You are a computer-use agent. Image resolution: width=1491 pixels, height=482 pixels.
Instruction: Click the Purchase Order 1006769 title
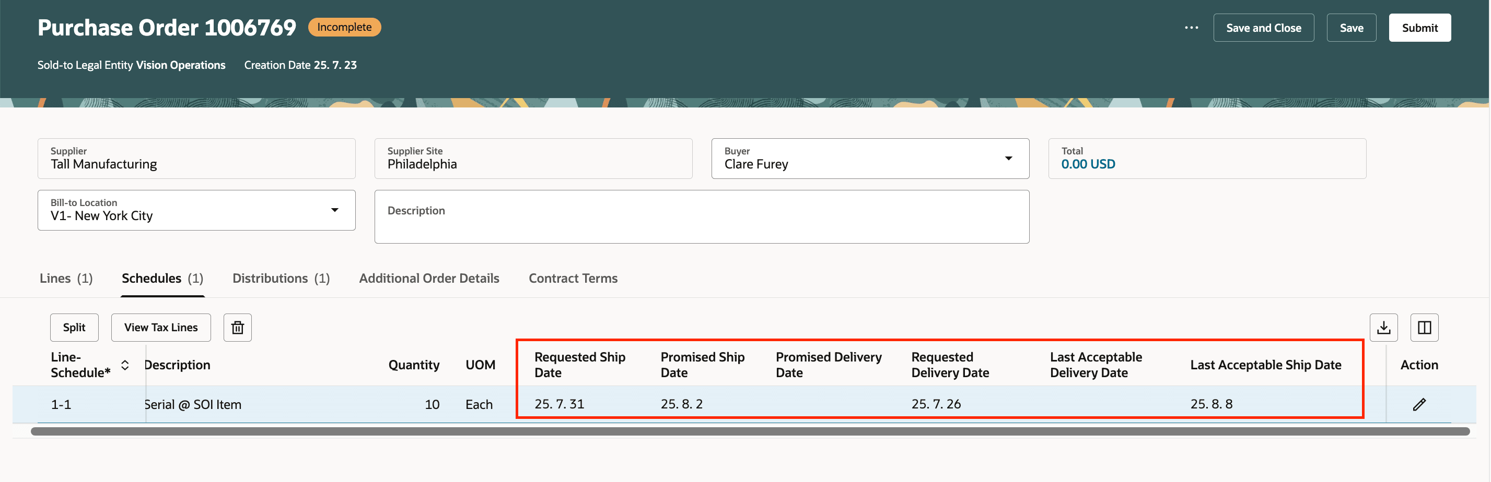coord(167,27)
